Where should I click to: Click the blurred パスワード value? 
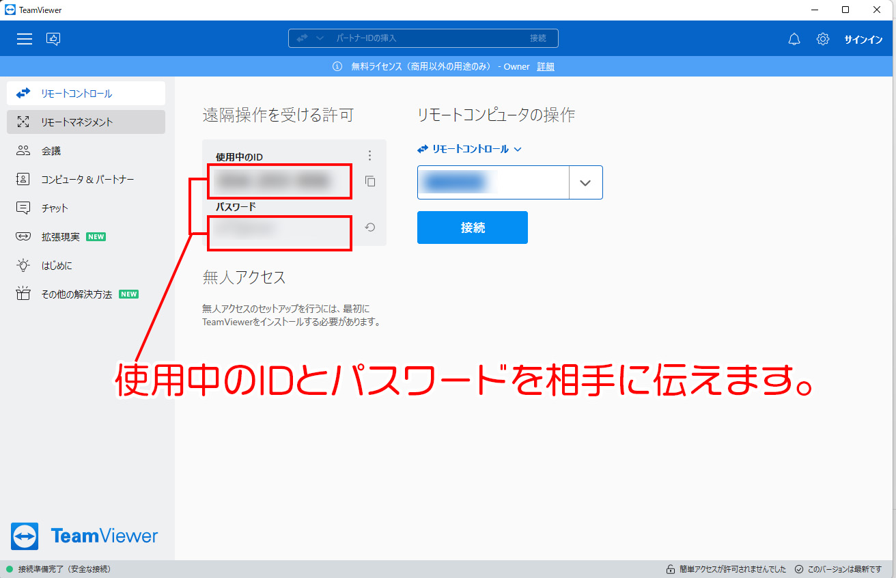pos(246,228)
